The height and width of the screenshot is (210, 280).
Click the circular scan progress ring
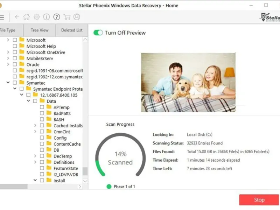[x=120, y=155]
